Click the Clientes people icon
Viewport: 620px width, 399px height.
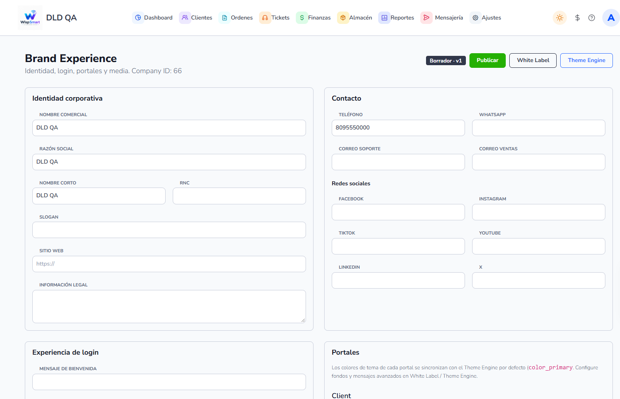pyautogui.click(x=185, y=18)
